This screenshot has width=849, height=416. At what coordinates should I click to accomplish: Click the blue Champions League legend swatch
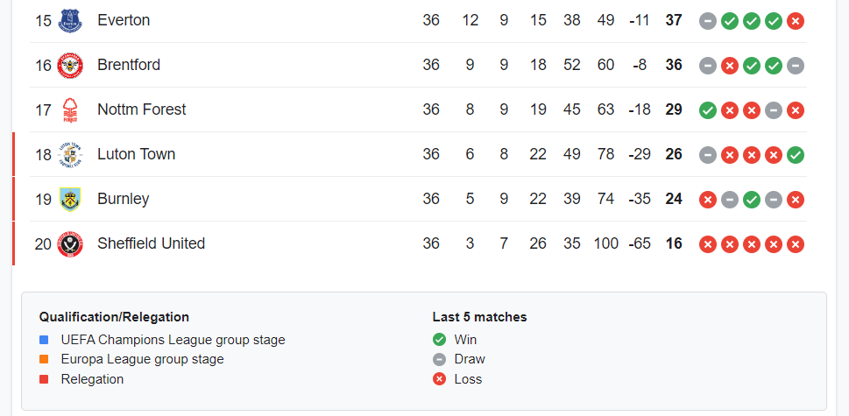pyautogui.click(x=44, y=341)
